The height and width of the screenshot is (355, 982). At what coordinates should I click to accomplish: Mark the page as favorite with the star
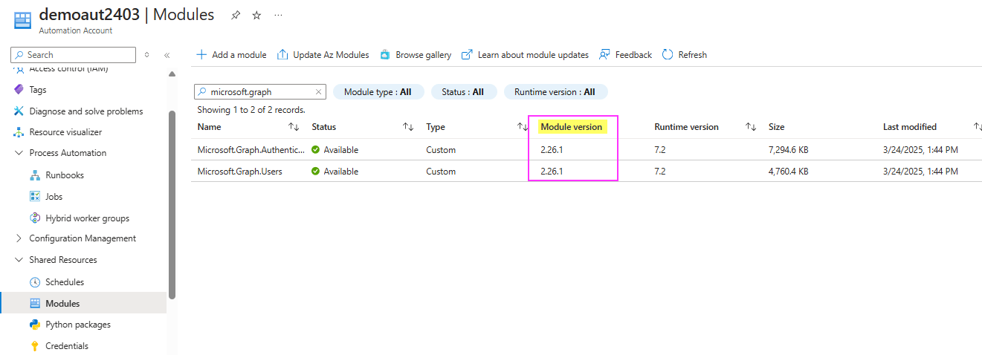click(x=256, y=15)
